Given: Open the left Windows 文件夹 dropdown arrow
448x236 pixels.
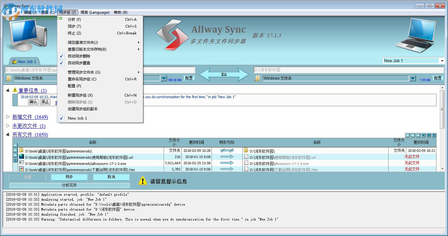Looking at the screenshot, I should (x=164, y=78).
